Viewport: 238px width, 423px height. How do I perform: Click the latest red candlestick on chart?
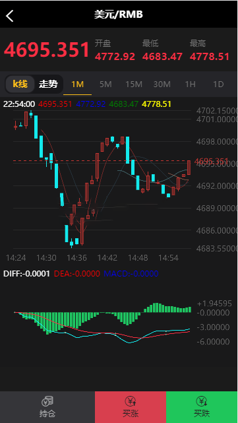coord(189,168)
